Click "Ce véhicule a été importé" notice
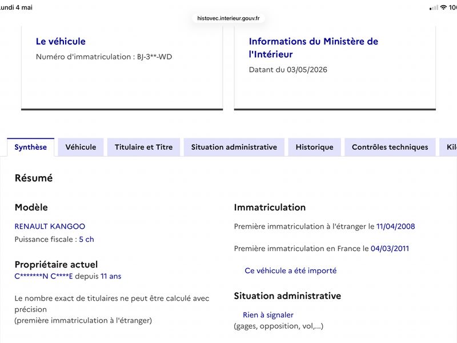Viewport: 457px width, 343px height. [291, 270]
